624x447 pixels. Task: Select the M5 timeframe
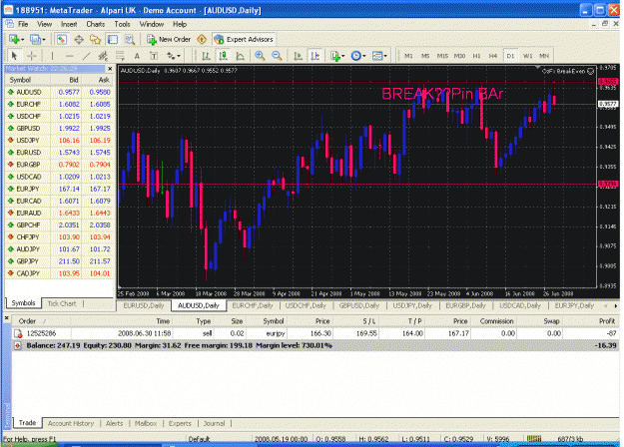(x=425, y=56)
